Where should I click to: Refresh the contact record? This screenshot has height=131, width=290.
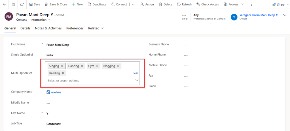(x=184, y=4)
